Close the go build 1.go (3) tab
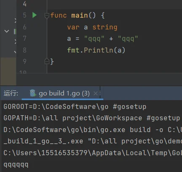 coord(96,93)
